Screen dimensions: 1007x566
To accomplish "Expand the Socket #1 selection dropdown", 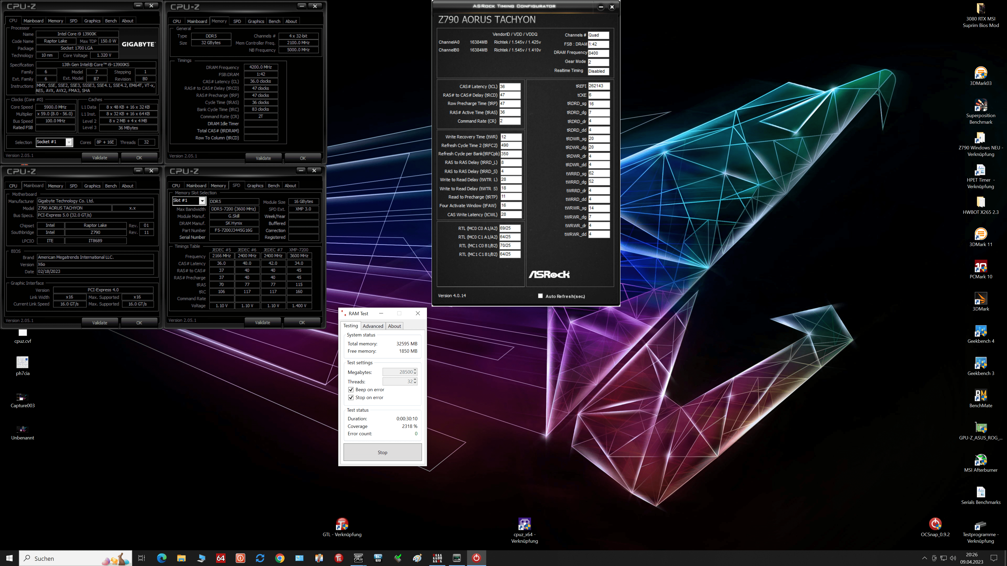I will click(x=69, y=142).
